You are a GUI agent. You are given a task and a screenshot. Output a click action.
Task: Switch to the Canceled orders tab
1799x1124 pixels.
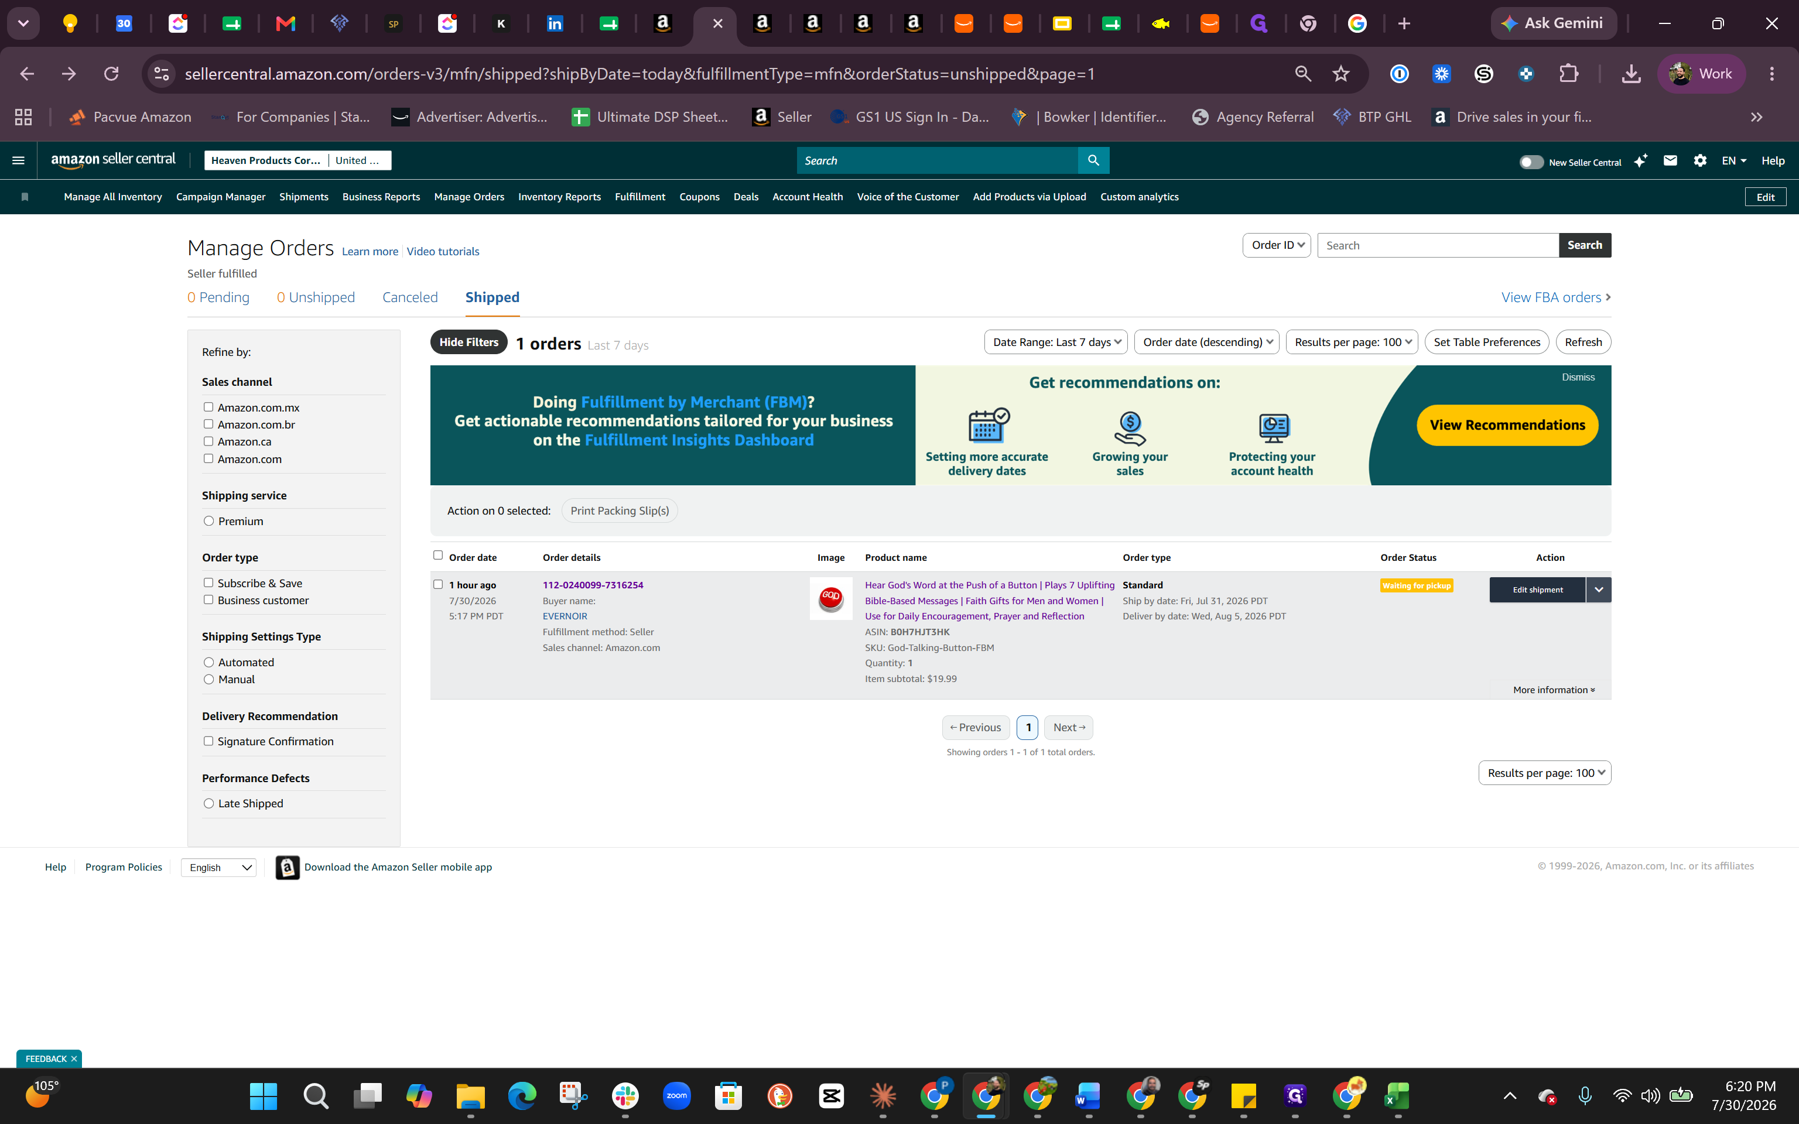411,297
